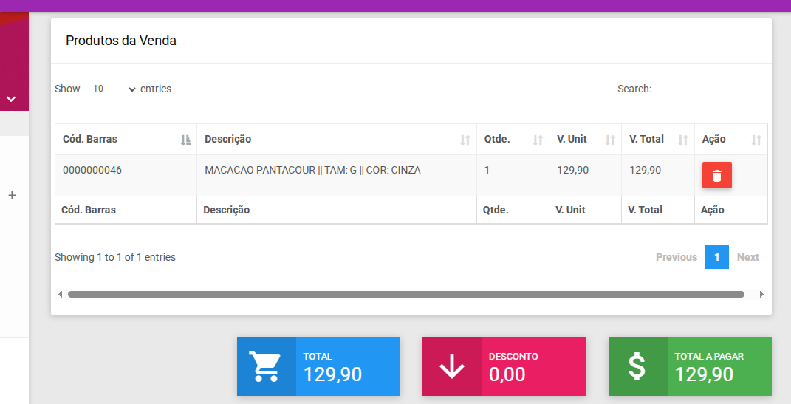The width and height of the screenshot is (791, 404).
Task: Delete the MACACAO PANTACOUR item with trash button
Action: [x=716, y=176]
